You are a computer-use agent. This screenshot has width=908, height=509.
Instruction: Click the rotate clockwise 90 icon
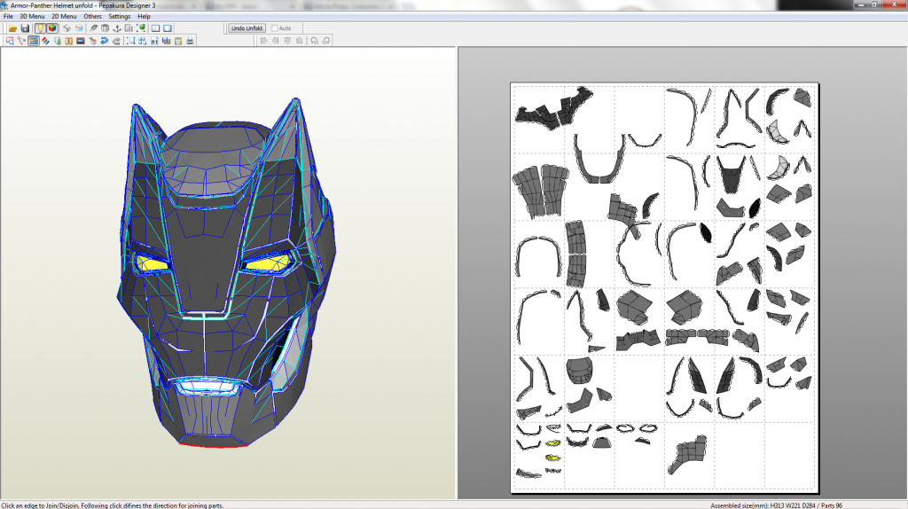click(x=326, y=41)
